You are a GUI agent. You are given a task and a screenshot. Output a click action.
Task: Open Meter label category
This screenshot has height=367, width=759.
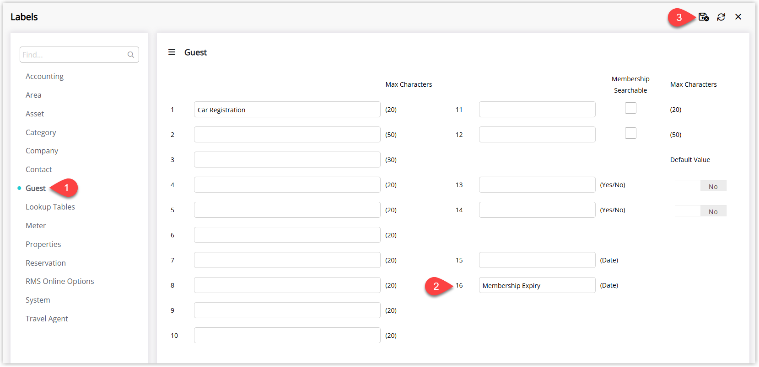[36, 225]
